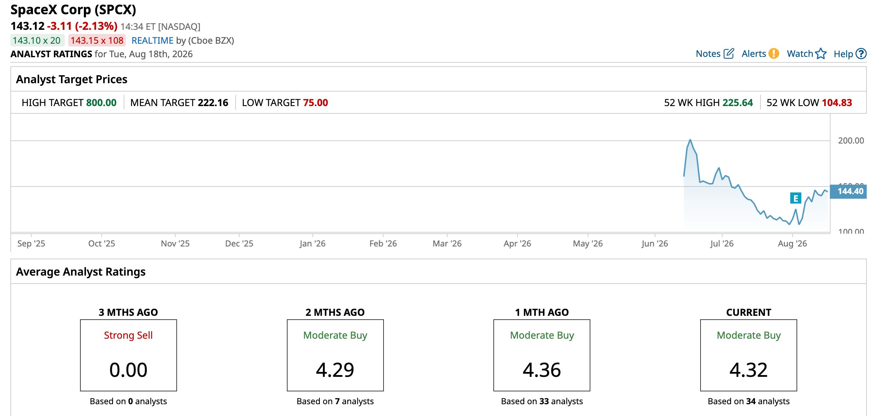
Task: Click the Jul '26 axis label
Action: [722, 244]
